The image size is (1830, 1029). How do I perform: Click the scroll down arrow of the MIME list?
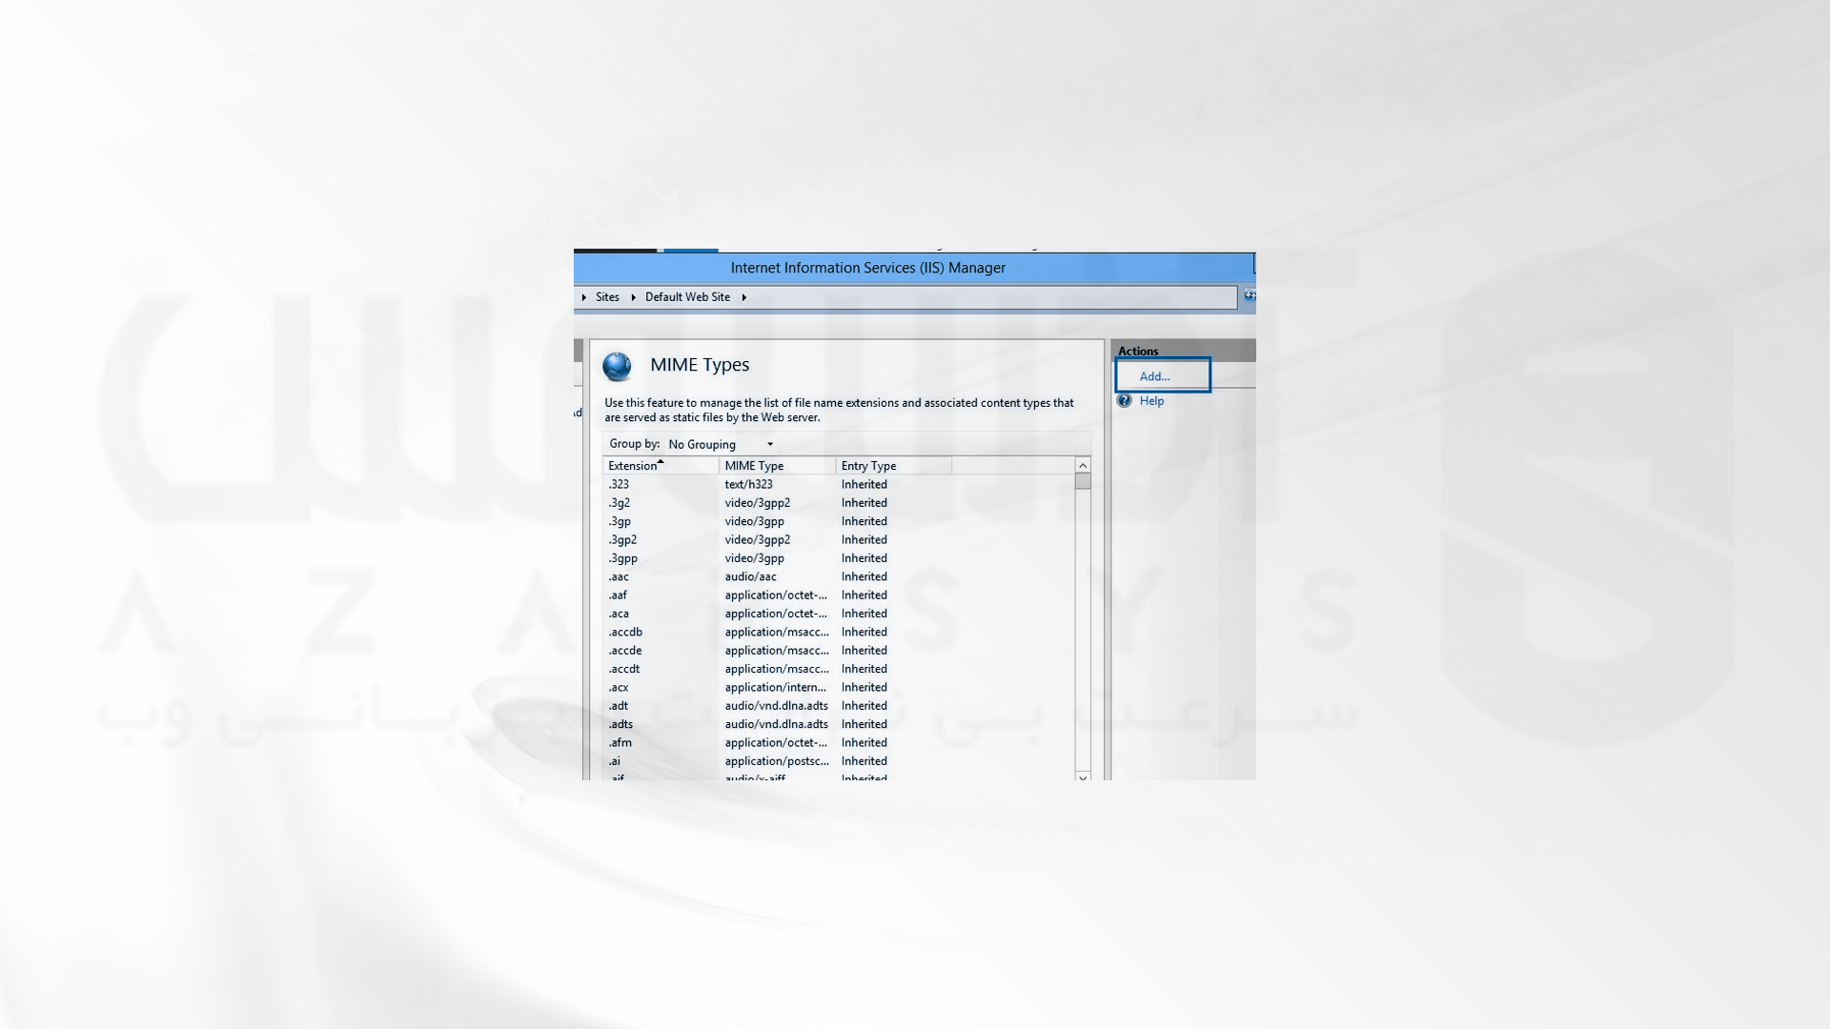pyautogui.click(x=1083, y=776)
